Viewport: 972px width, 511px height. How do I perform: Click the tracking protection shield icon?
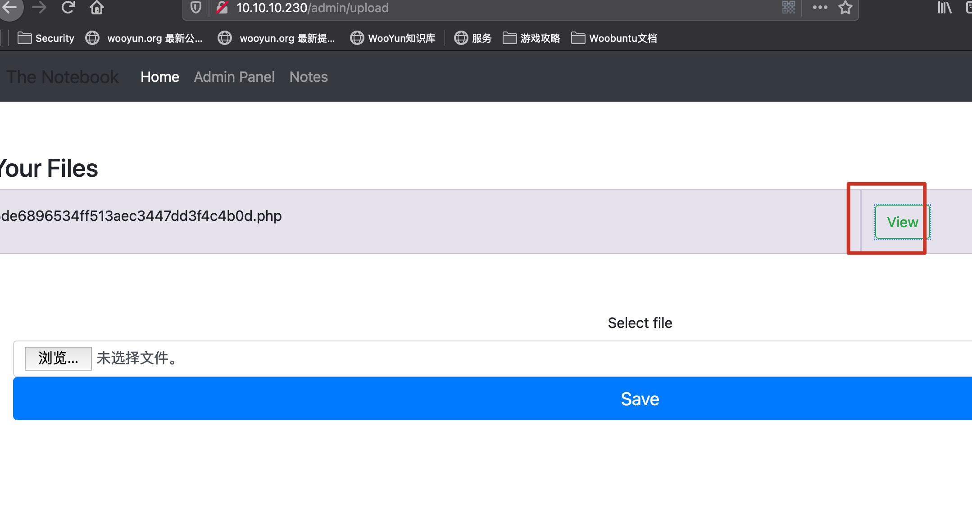196,8
